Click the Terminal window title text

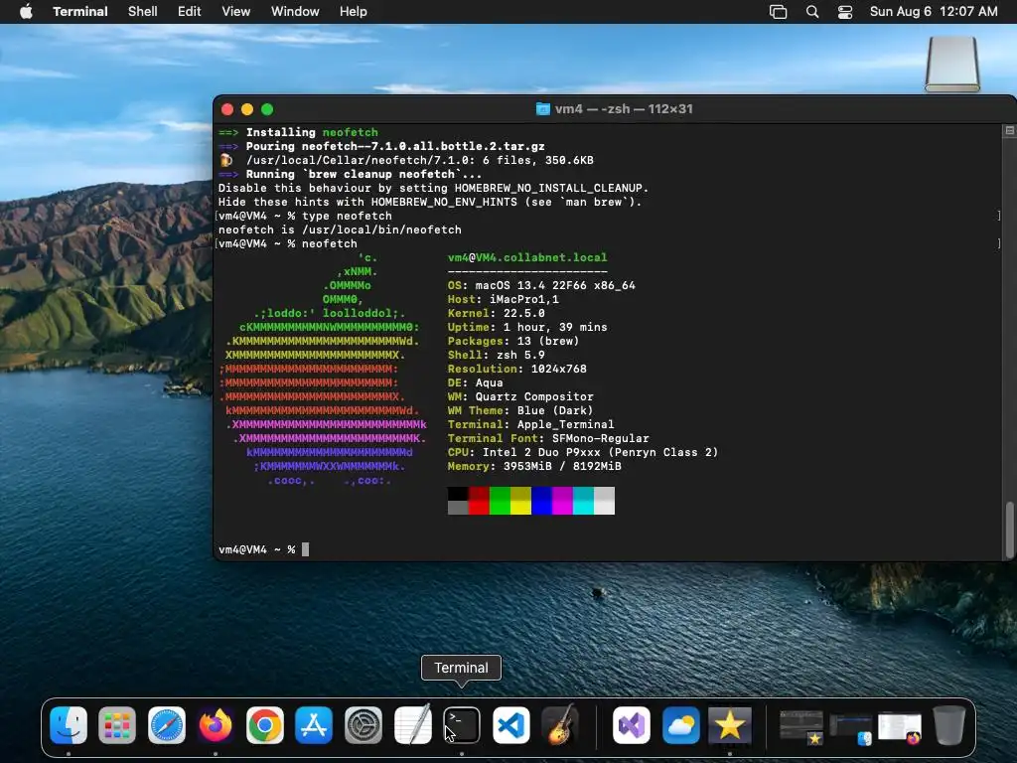click(x=624, y=109)
